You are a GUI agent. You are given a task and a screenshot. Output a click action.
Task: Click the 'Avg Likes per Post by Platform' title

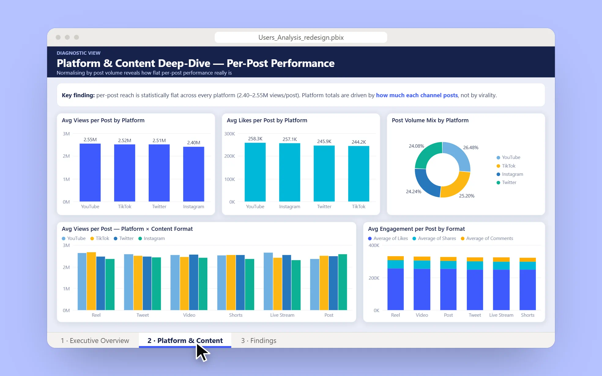coord(267,120)
